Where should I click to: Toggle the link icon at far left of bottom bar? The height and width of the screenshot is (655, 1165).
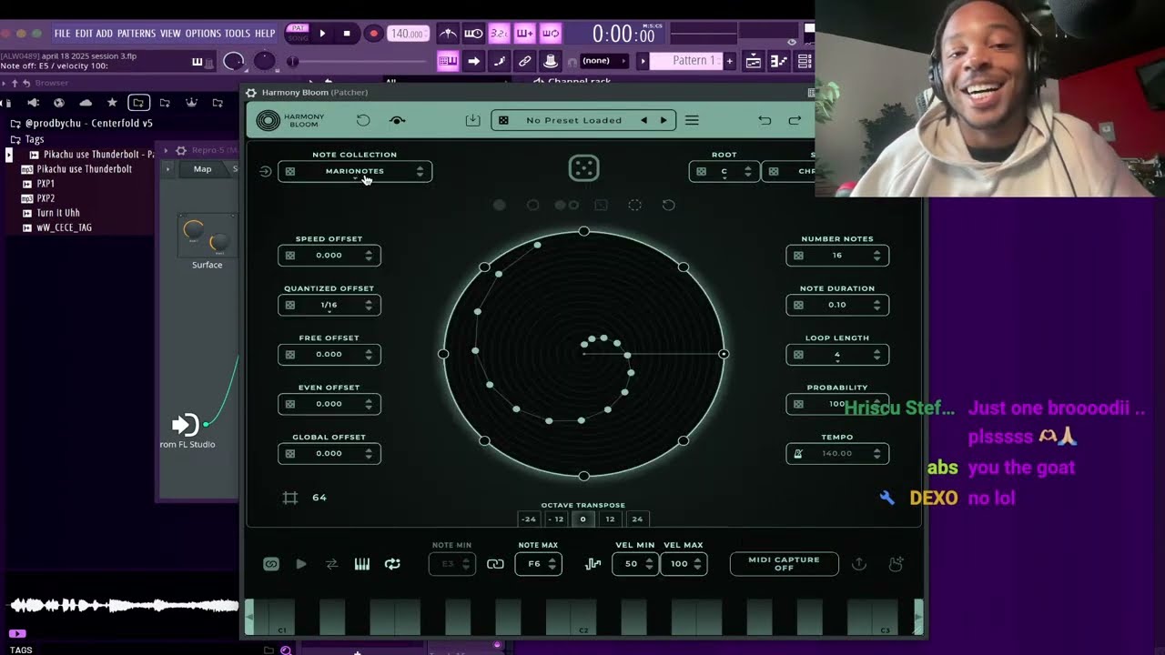271,564
